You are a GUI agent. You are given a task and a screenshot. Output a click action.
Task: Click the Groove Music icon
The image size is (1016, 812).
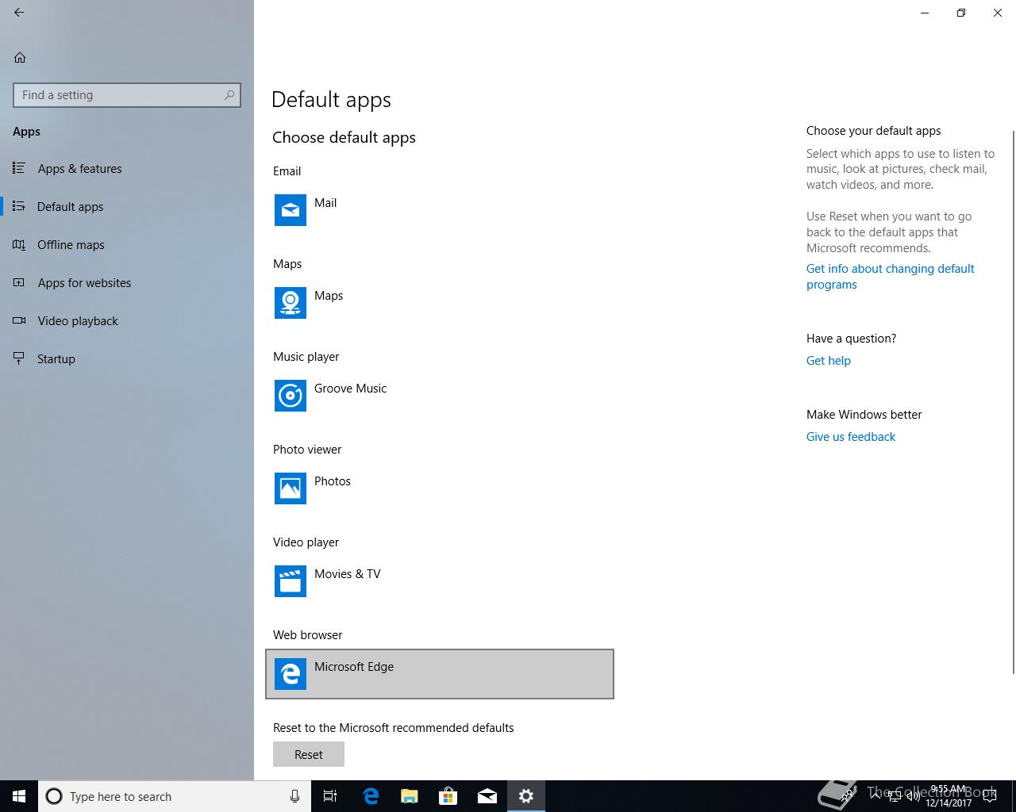click(x=291, y=396)
